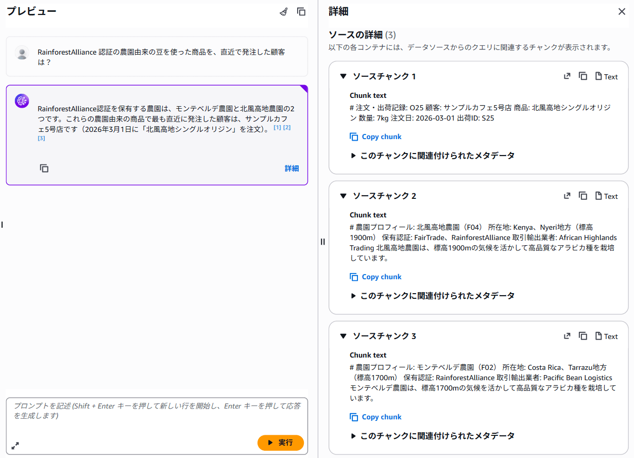Open ソースチャンク 2 in external view
The image size is (634, 458).
point(567,196)
